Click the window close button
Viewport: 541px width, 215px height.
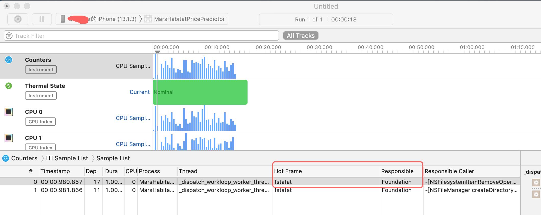[7, 6]
